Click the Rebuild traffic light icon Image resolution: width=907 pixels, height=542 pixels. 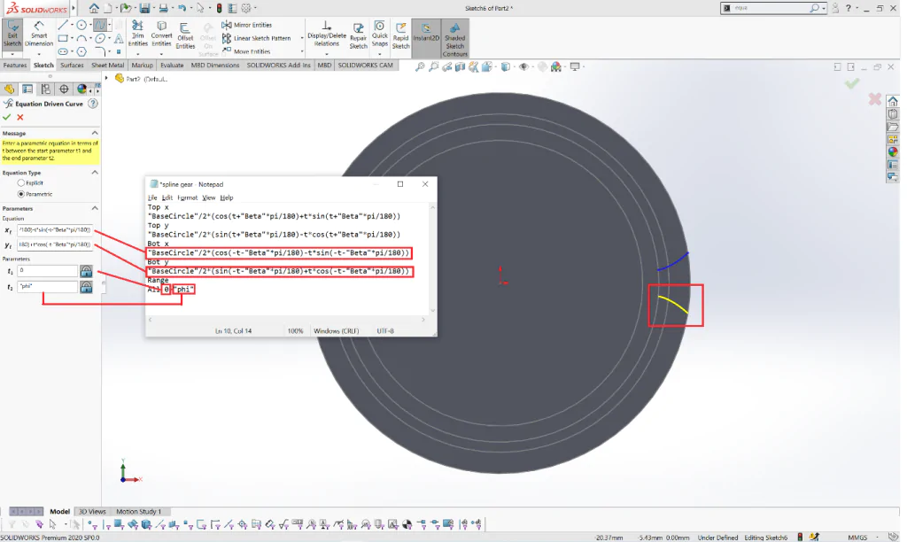point(220,8)
